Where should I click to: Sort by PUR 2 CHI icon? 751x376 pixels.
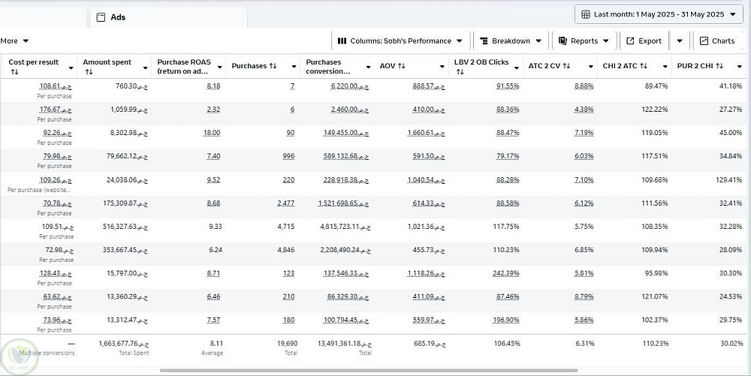pyautogui.click(x=719, y=66)
